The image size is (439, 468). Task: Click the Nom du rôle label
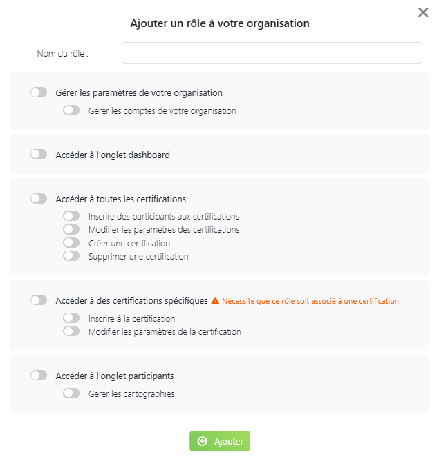pyautogui.click(x=63, y=53)
